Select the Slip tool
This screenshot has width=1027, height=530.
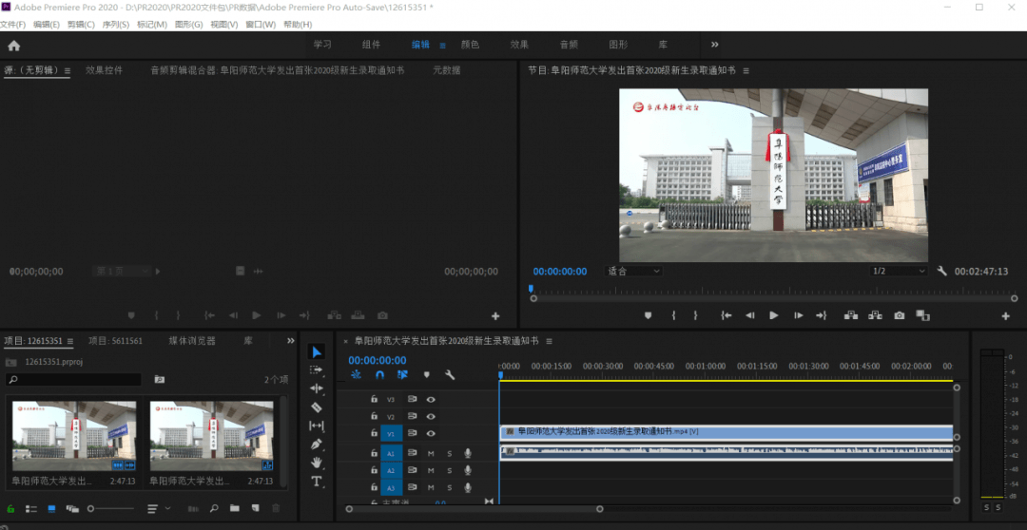(317, 426)
